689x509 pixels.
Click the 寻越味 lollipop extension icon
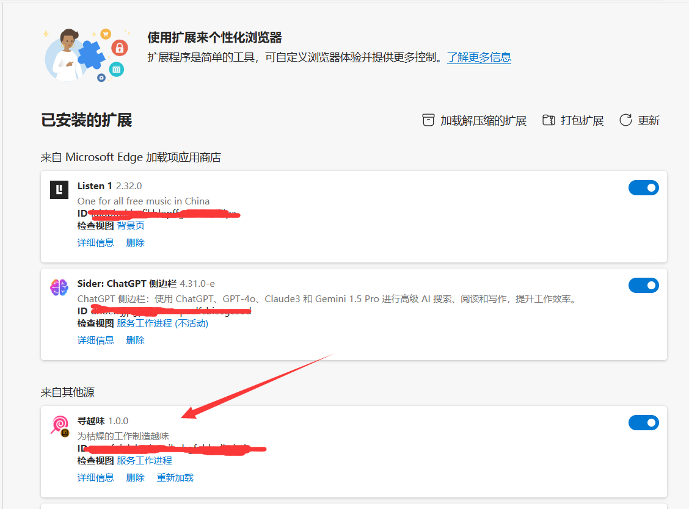59,425
